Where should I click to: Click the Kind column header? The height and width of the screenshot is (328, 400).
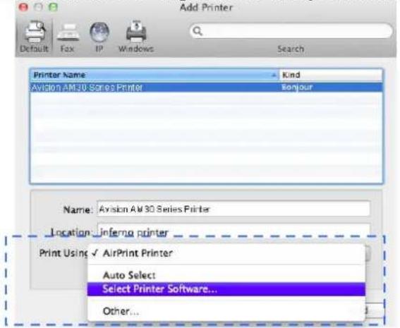[331, 75]
